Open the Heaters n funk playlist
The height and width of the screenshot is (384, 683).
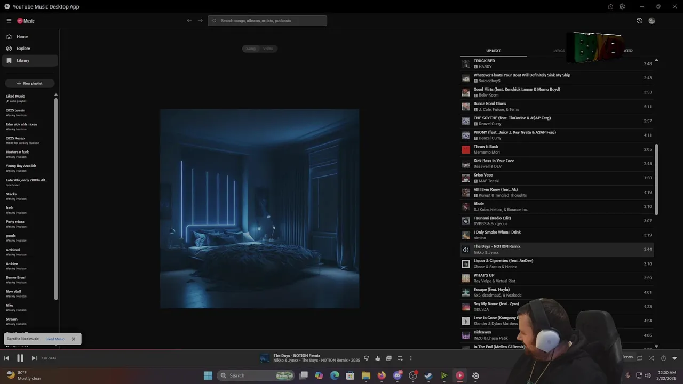(x=29, y=154)
